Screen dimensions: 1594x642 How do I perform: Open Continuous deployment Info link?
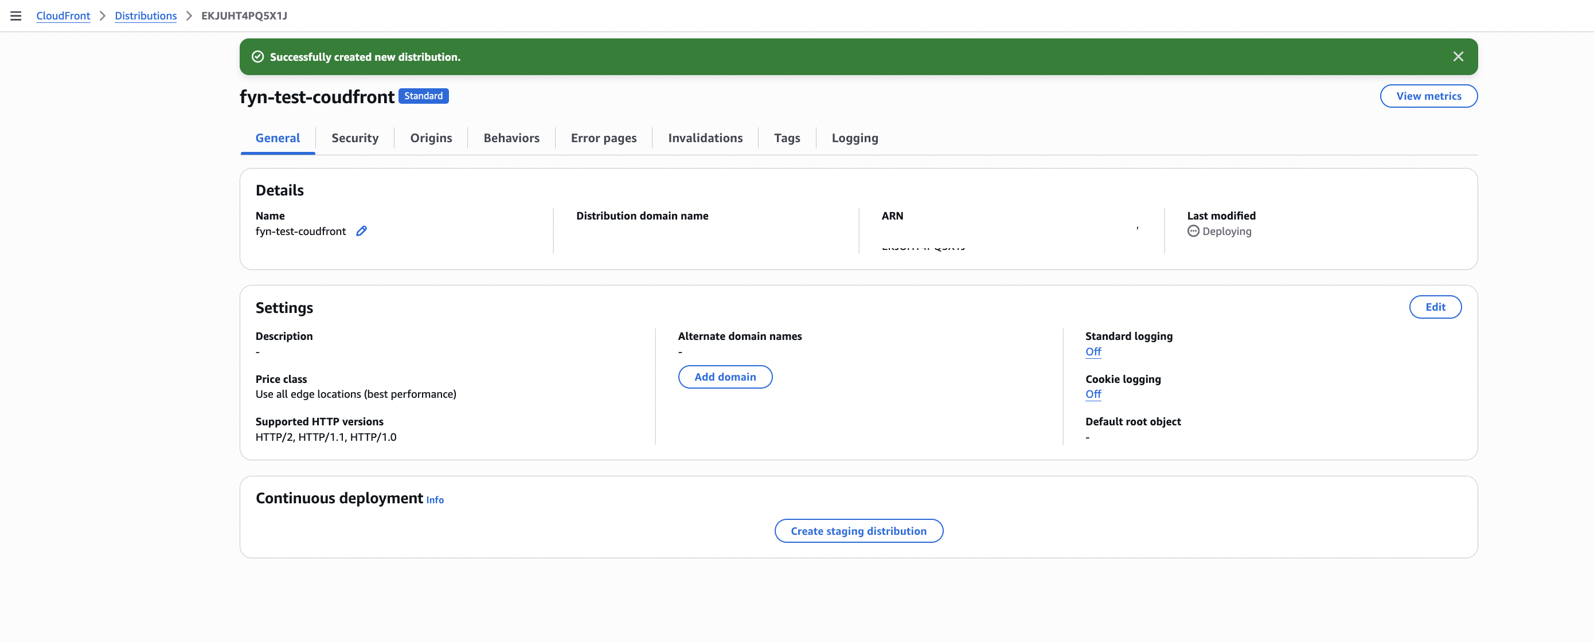pyautogui.click(x=435, y=500)
